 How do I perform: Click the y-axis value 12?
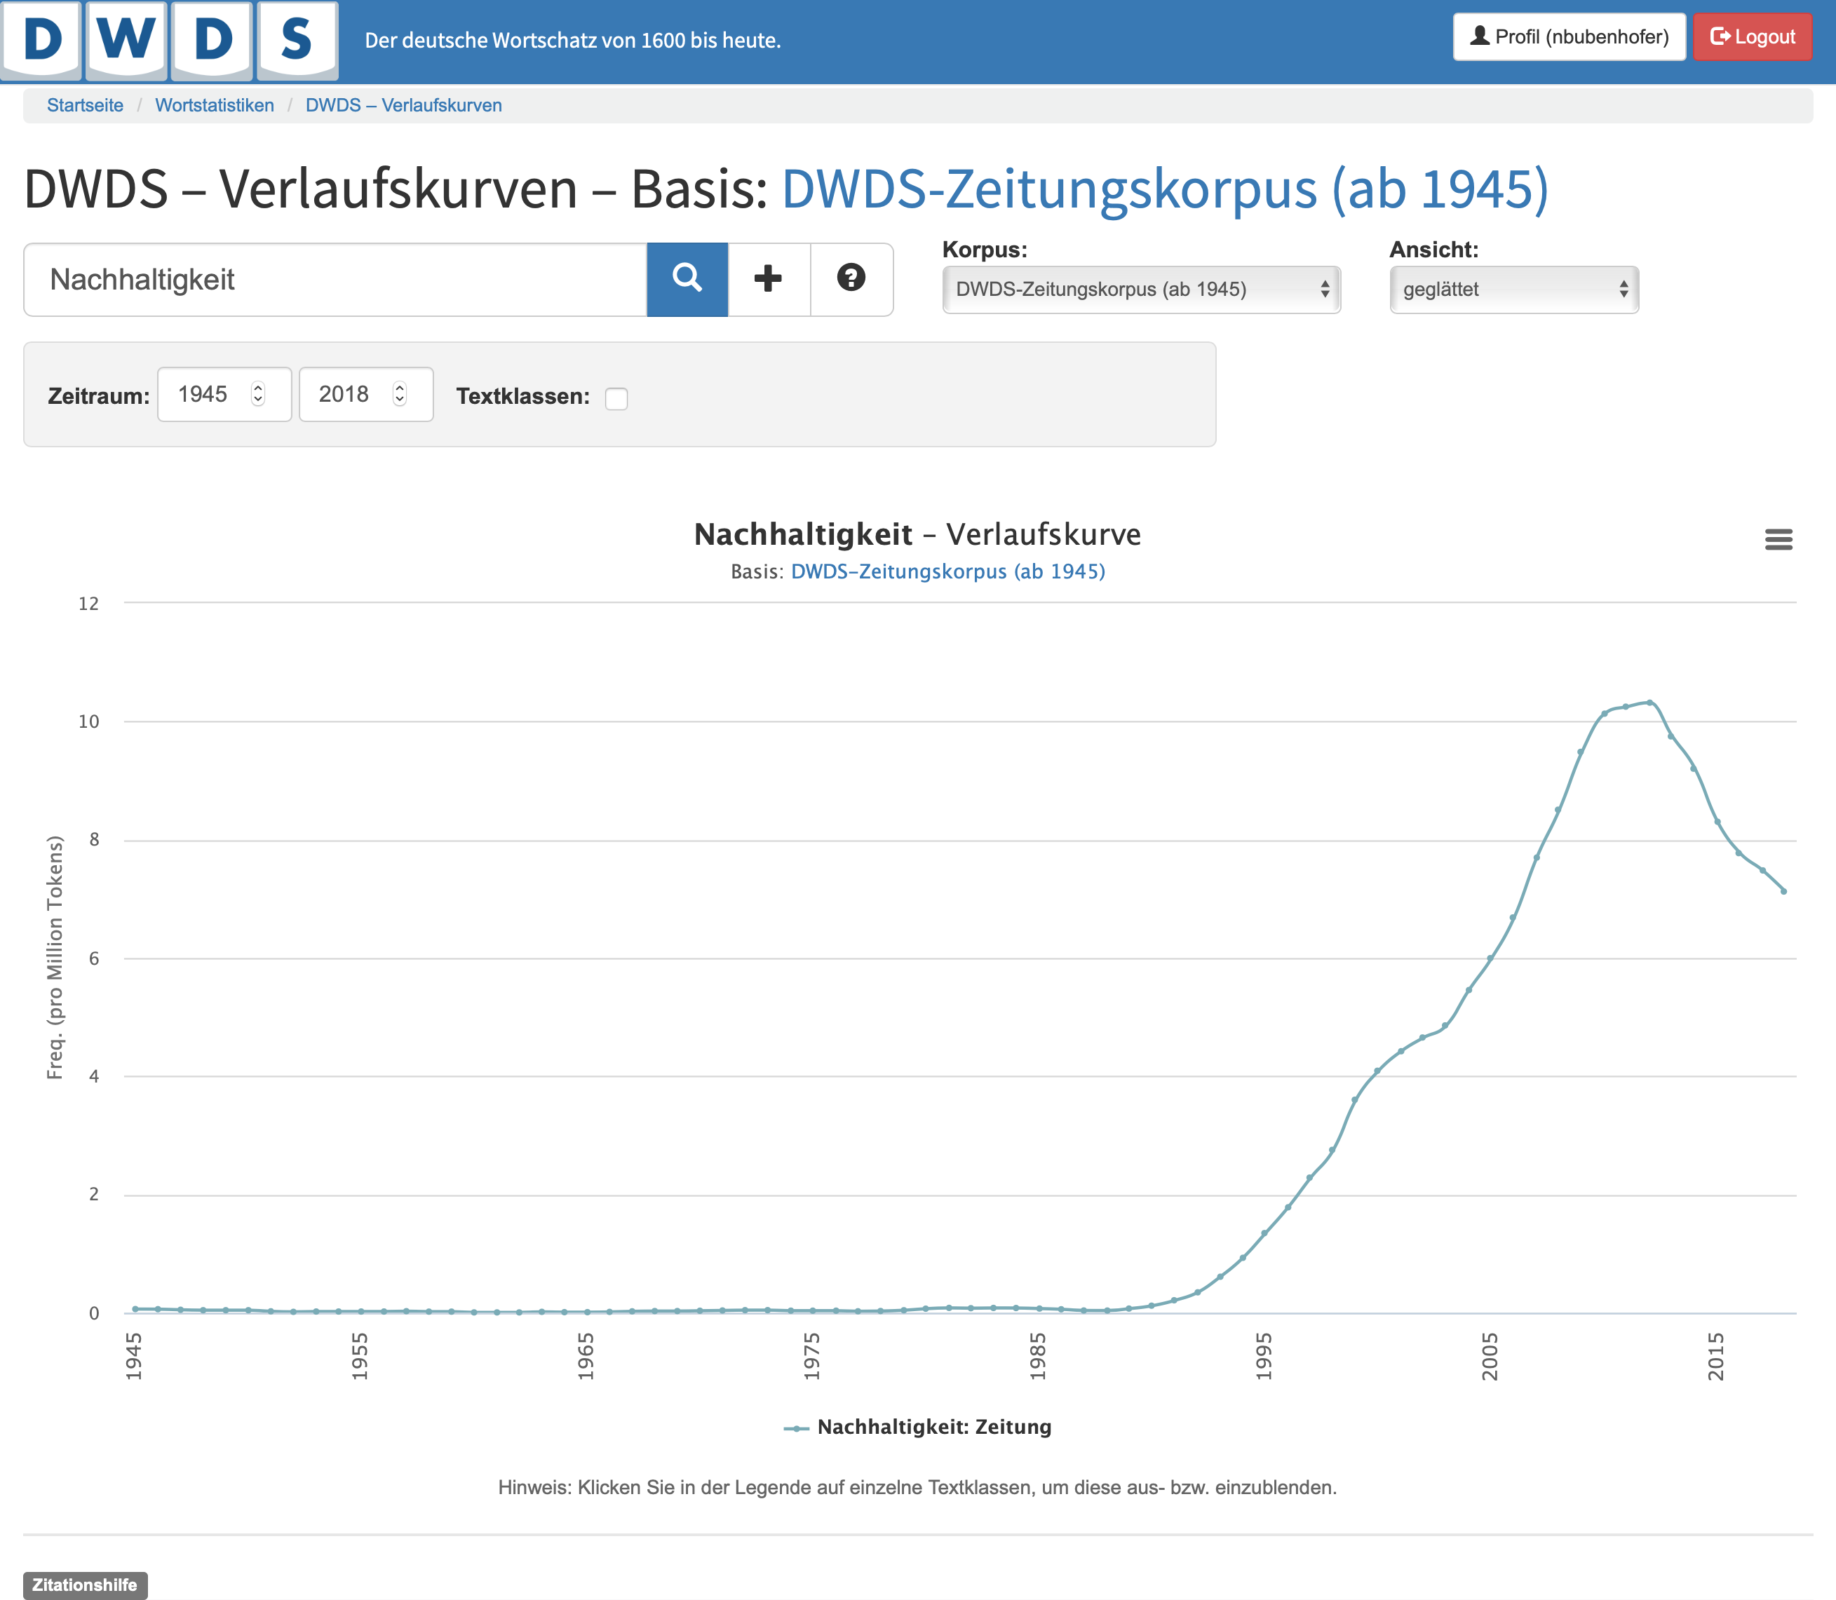[x=88, y=604]
